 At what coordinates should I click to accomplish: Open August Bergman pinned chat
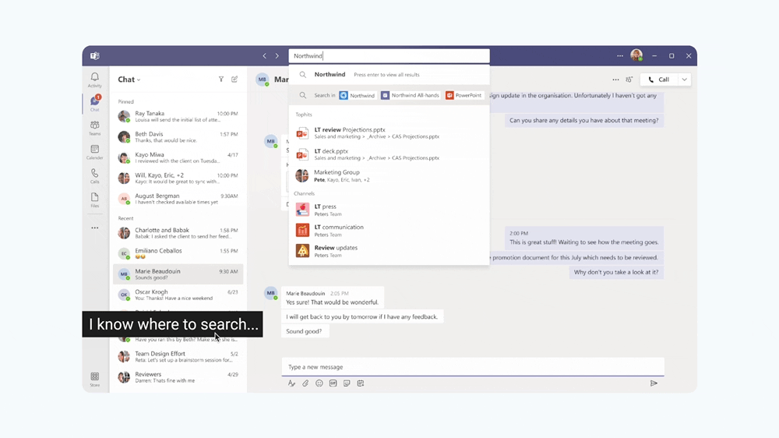click(178, 199)
